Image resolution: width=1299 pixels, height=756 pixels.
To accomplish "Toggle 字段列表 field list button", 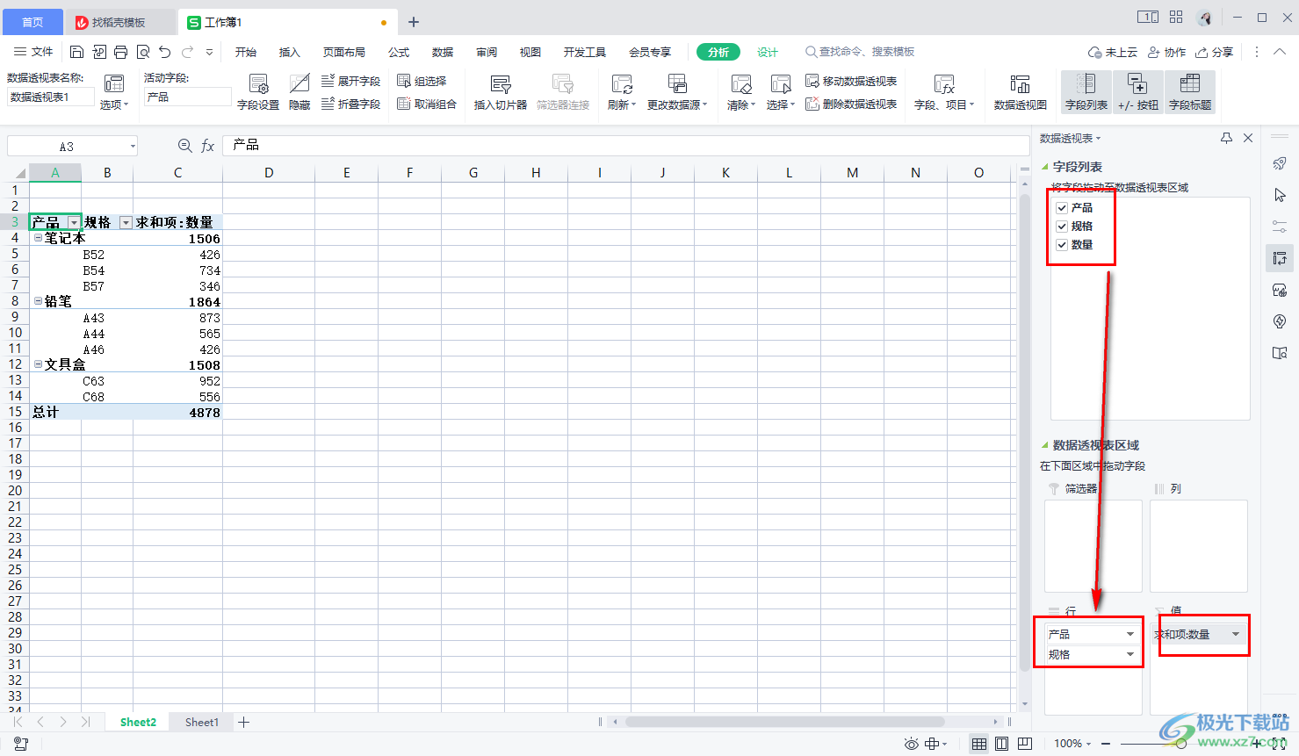I will point(1086,92).
